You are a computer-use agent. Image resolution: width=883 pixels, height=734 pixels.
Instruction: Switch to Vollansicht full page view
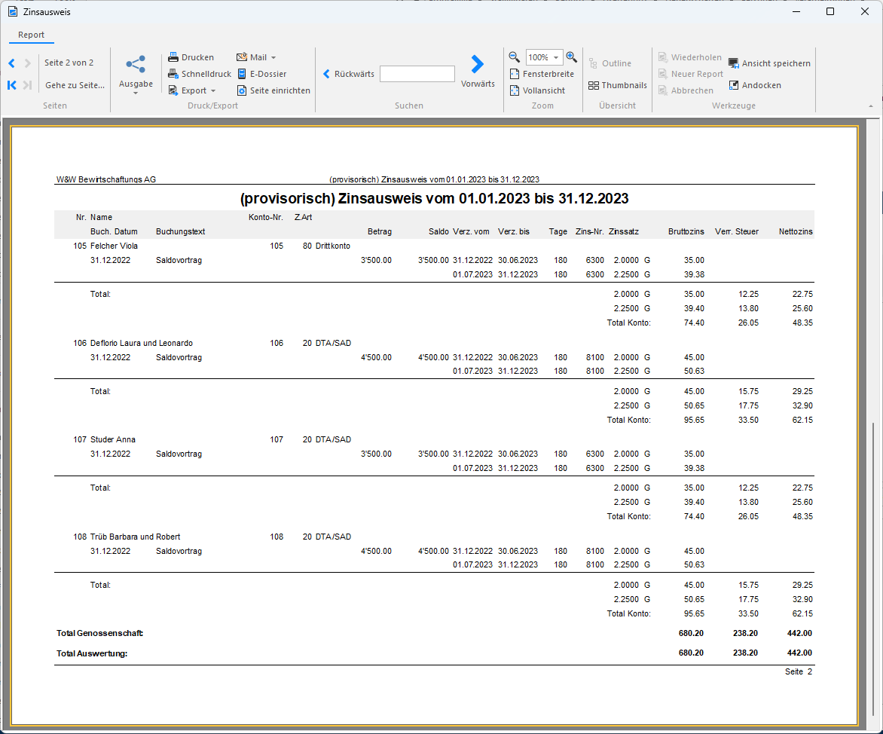[537, 90]
